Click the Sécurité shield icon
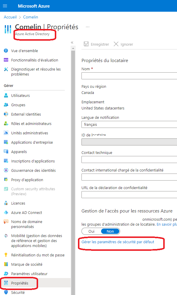Image resolution: width=177 pixels, height=295 pixels. click(6, 292)
